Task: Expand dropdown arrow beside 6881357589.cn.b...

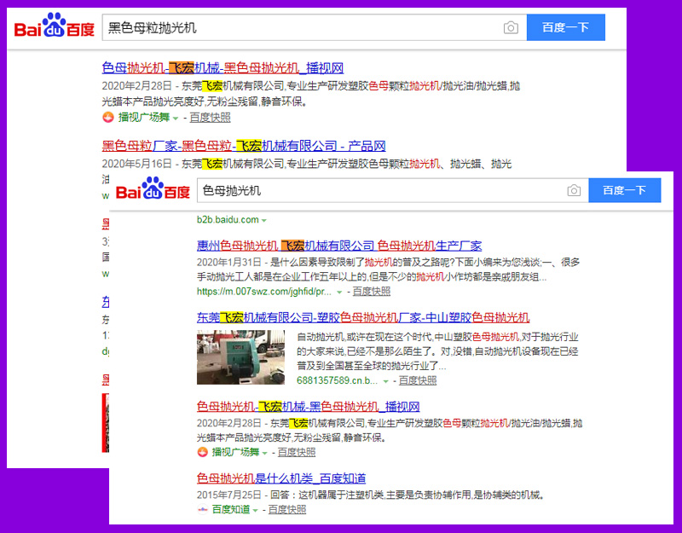Action: click(x=385, y=381)
